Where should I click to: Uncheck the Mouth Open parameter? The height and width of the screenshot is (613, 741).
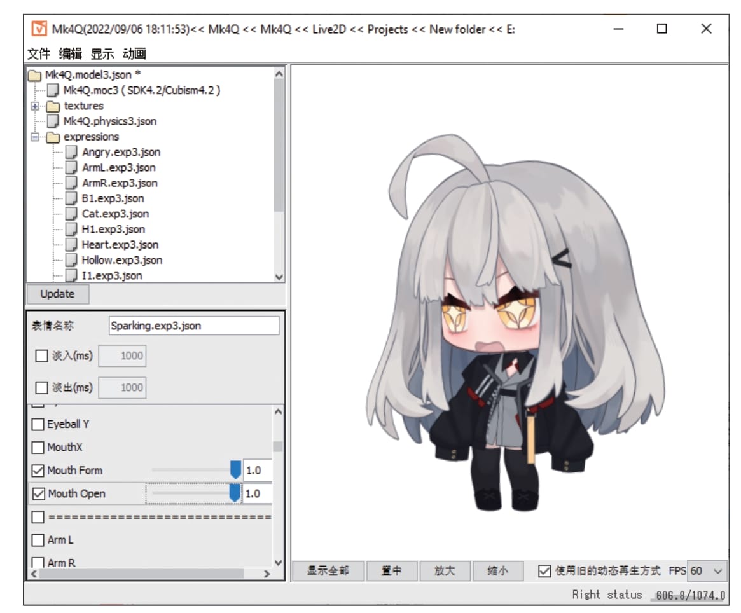pos(38,494)
